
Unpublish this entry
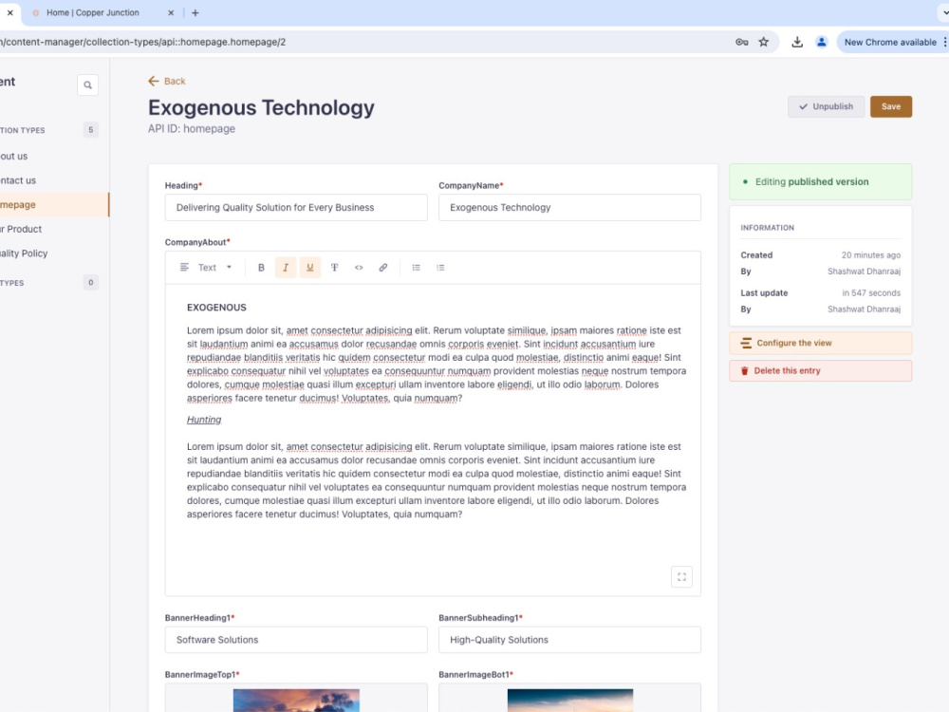[x=827, y=106]
